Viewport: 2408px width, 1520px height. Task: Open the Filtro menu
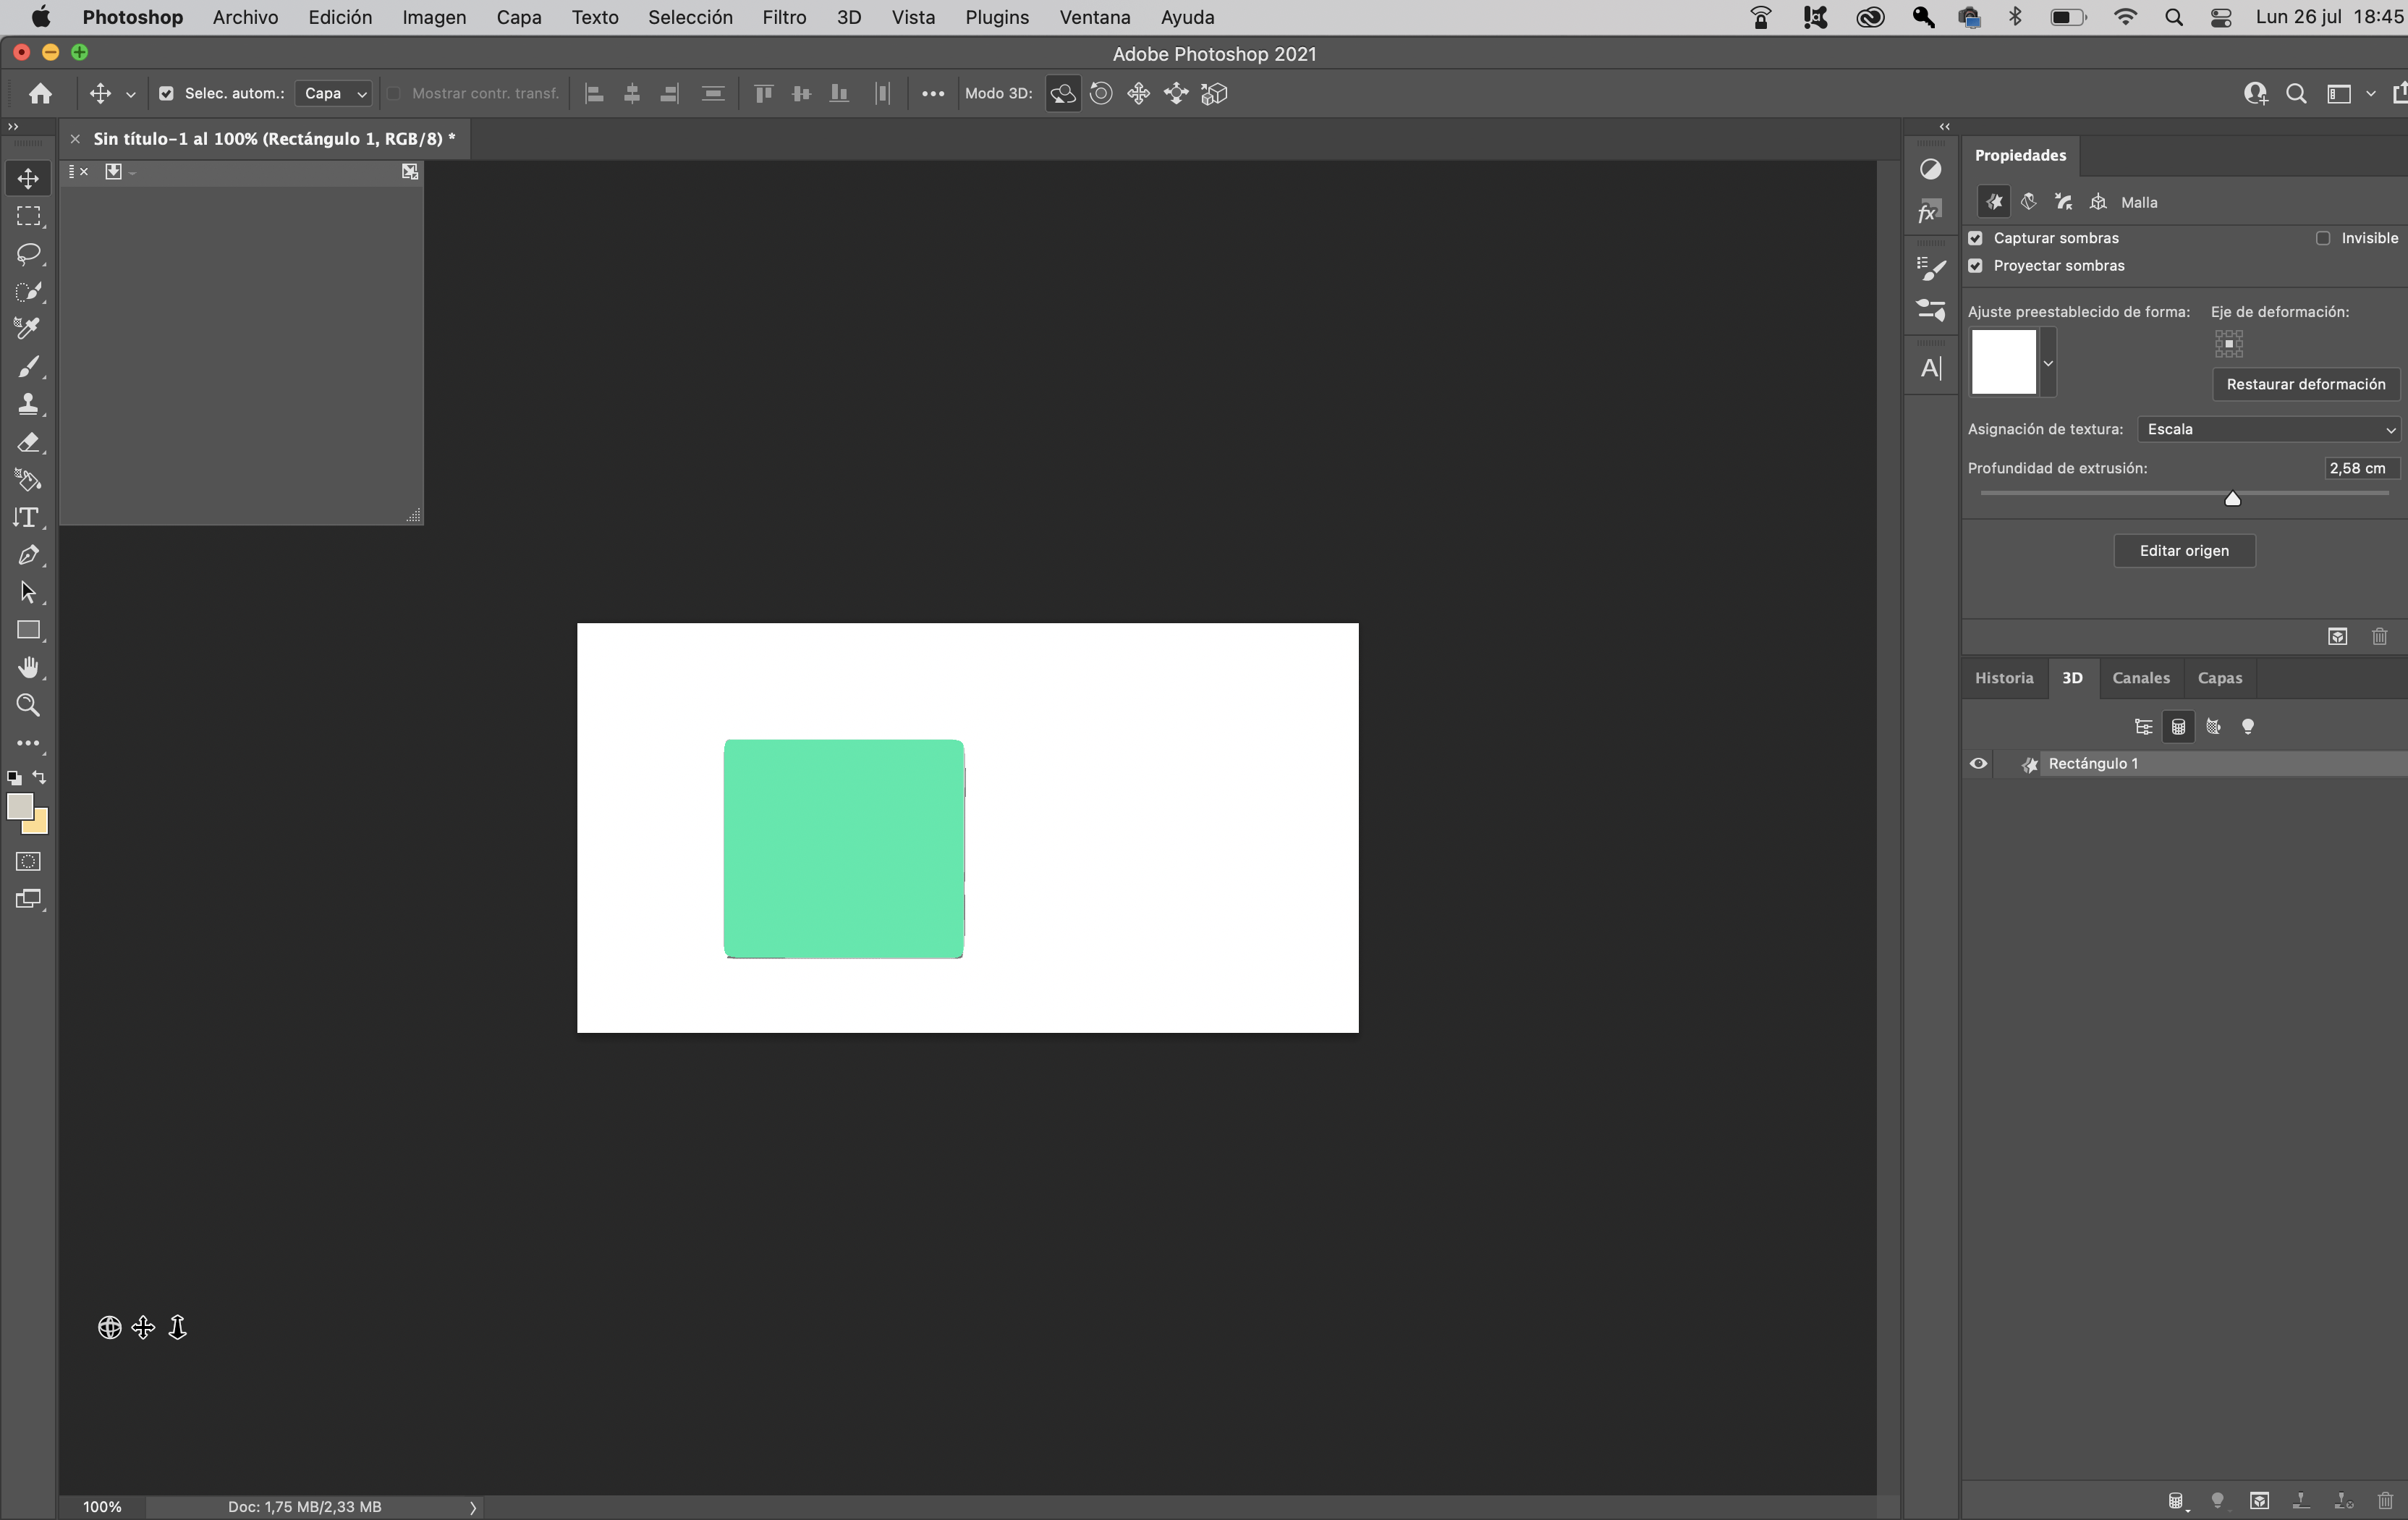click(784, 17)
